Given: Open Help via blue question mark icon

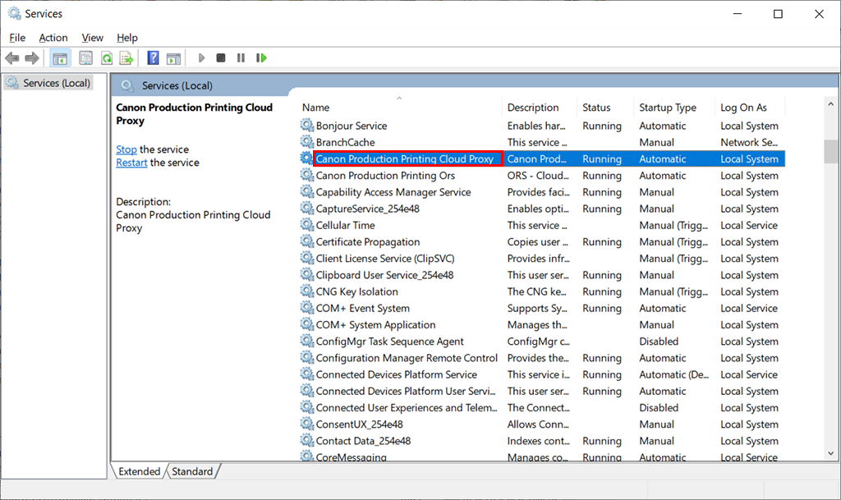Looking at the screenshot, I should click(x=153, y=58).
